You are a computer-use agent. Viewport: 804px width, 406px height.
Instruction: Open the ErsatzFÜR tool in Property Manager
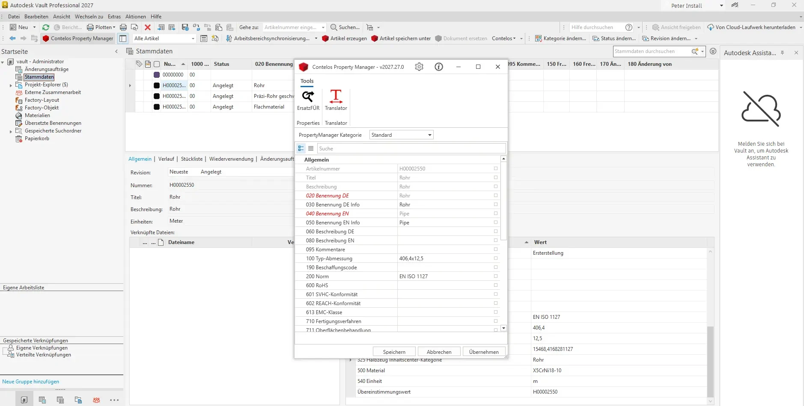308,100
